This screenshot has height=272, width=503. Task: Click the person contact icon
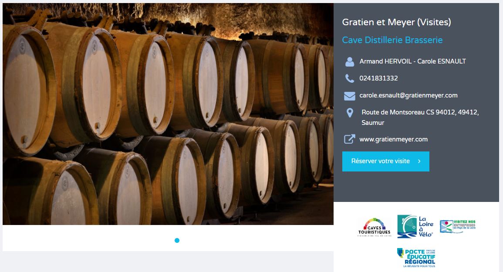pos(350,62)
